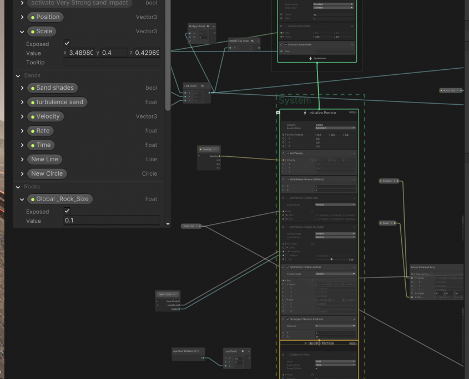Screen dimensions: 469x379
Task: Click the SpawnEvent lightning output icon
Action: [310, 58]
